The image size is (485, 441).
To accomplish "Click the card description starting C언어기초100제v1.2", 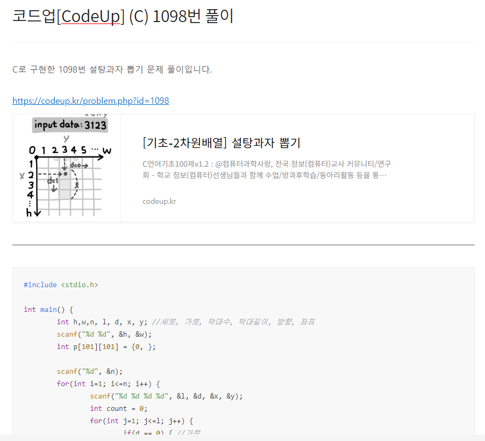I will 267,169.
